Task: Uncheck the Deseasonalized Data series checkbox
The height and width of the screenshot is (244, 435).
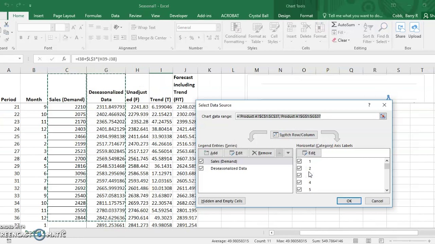Action: click(201, 168)
